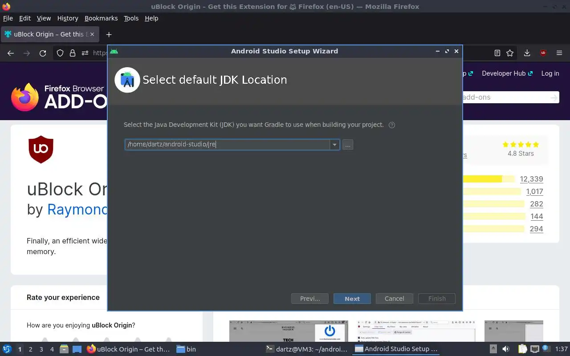570x356 pixels.
Task: Open file manager launcher in taskbar
Action: [64, 349]
